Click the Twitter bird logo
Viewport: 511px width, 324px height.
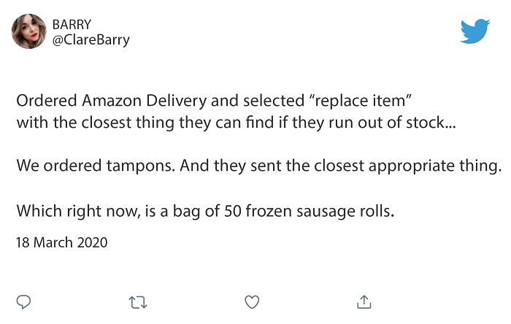point(475,31)
